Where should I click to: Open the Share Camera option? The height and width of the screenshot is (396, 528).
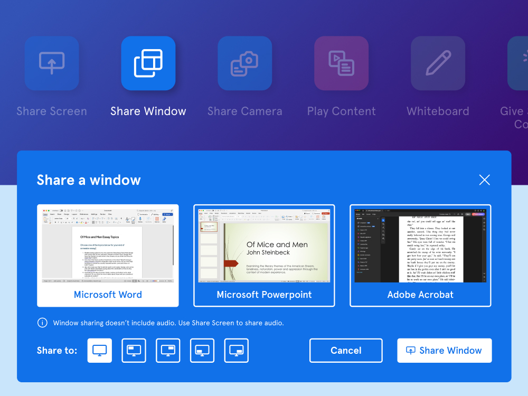245,63
